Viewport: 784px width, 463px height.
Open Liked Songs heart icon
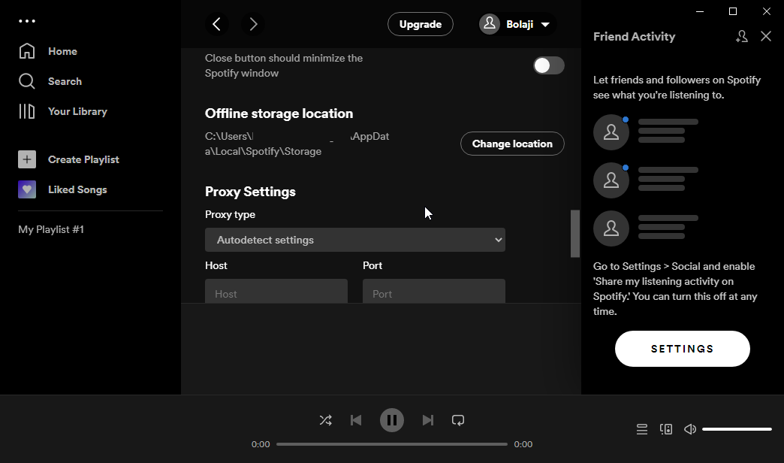(27, 189)
